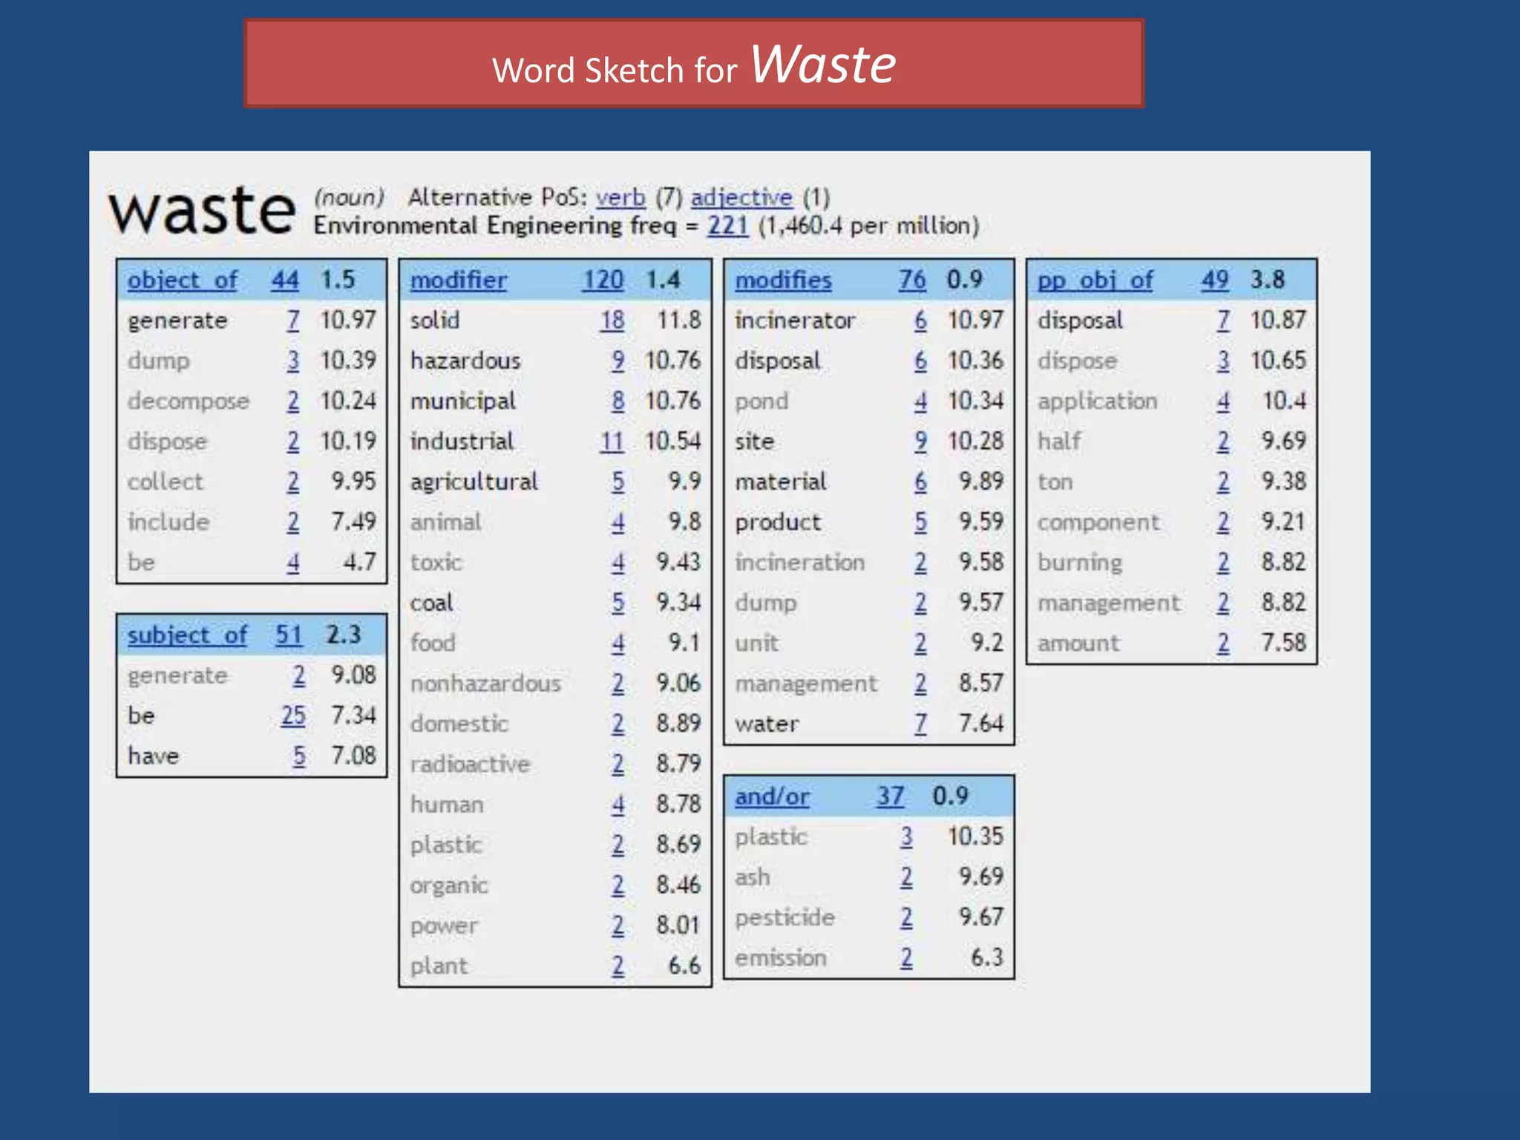Click count 5 for agricultural modifier

pos(618,482)
